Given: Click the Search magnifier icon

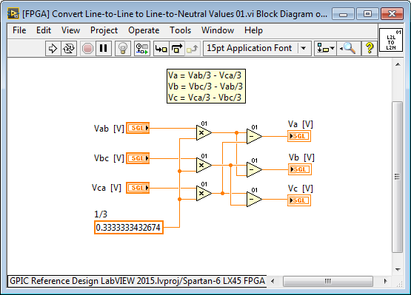Looking at the screenshot, I should 348,48.
